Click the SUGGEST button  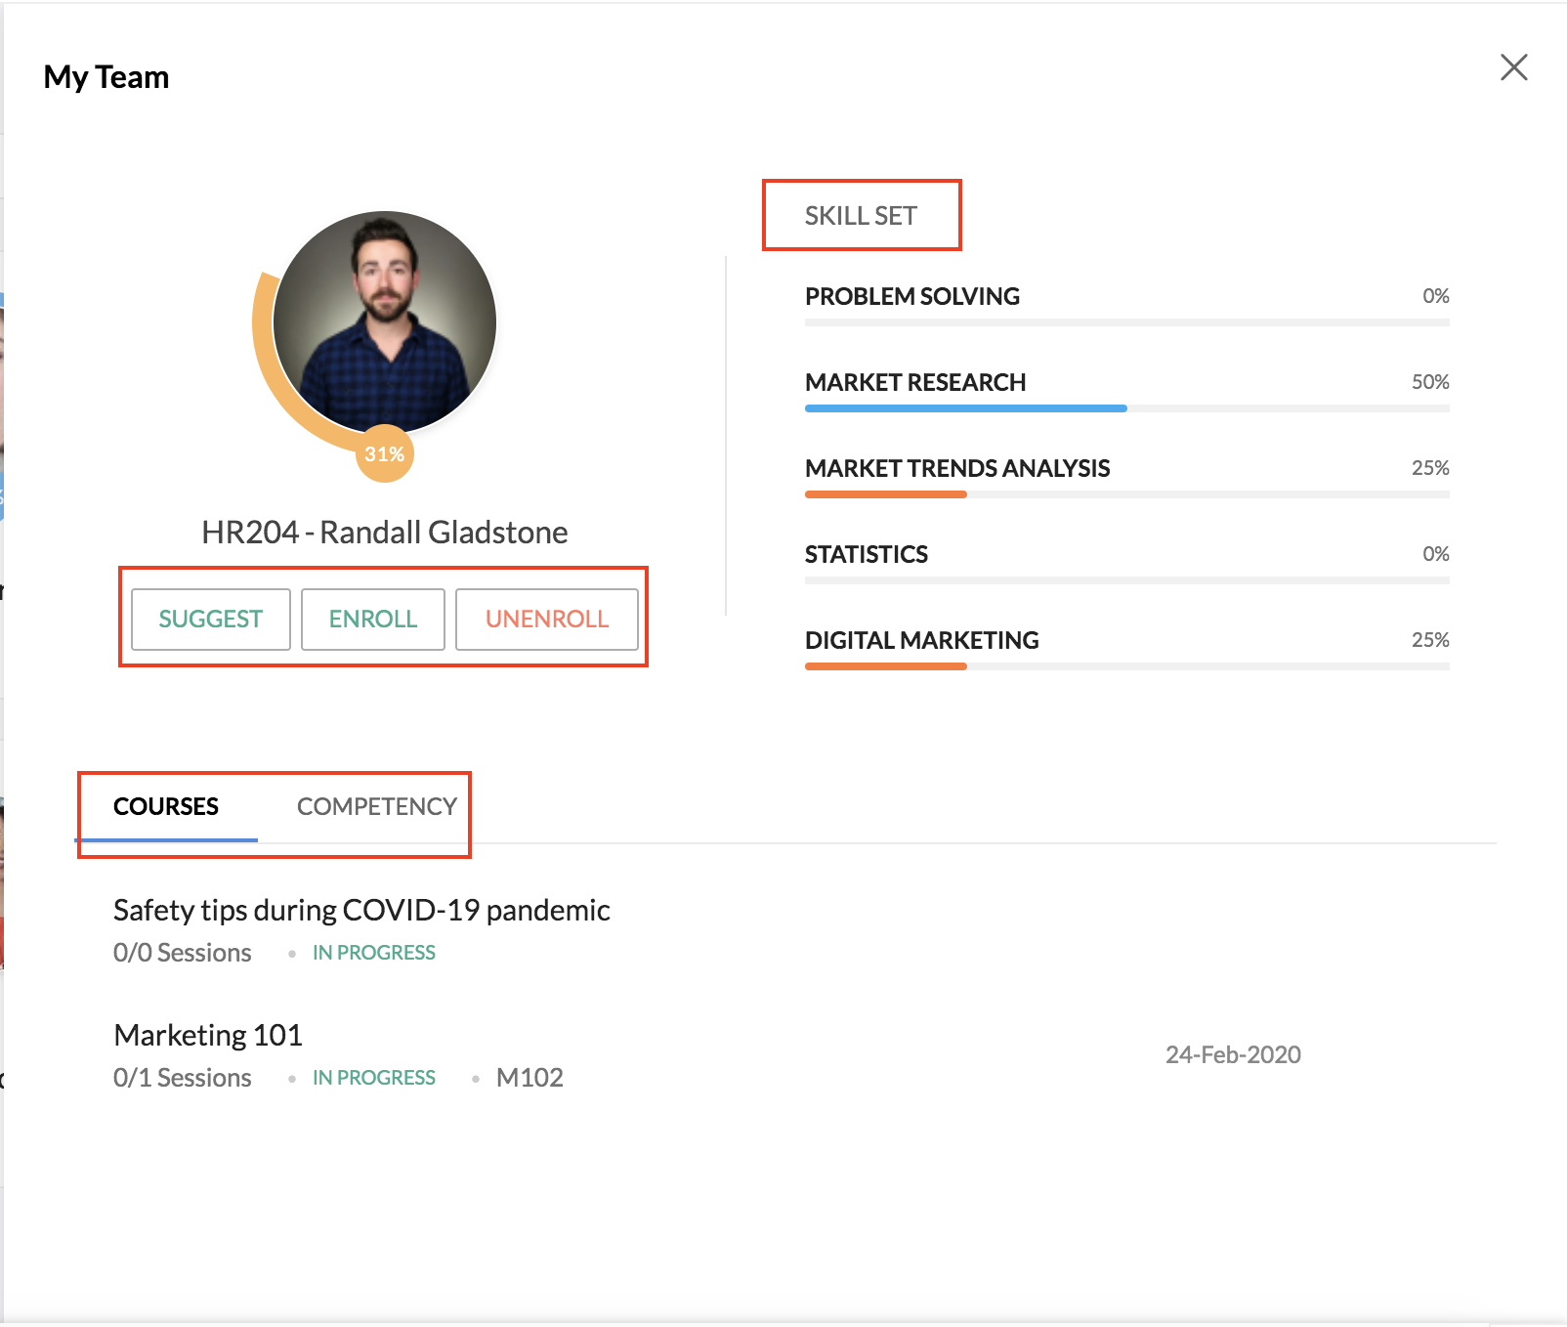point(211,619)
